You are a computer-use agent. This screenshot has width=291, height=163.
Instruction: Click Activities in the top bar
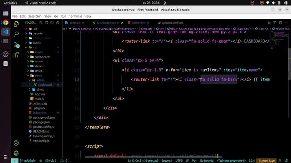10,3
